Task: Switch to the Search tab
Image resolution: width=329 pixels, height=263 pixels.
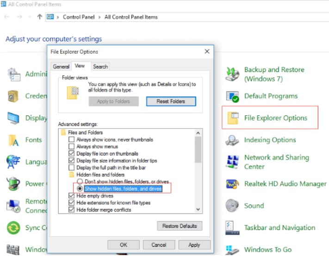Action: [x=100, y=66]
